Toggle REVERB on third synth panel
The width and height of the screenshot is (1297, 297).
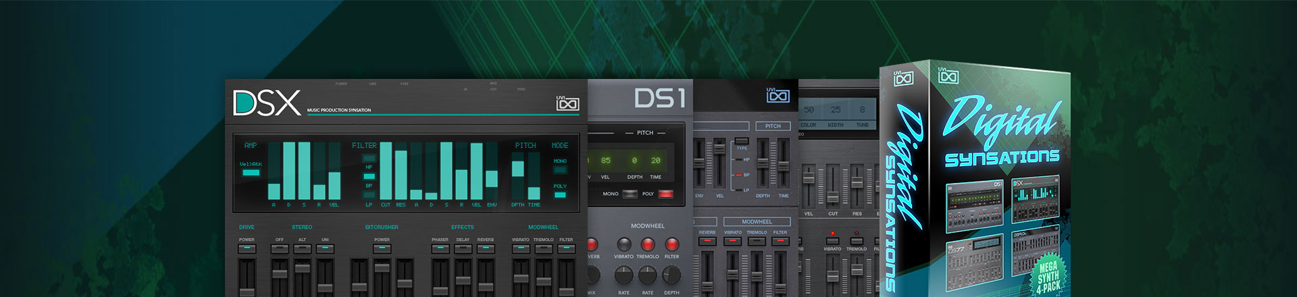707,240
